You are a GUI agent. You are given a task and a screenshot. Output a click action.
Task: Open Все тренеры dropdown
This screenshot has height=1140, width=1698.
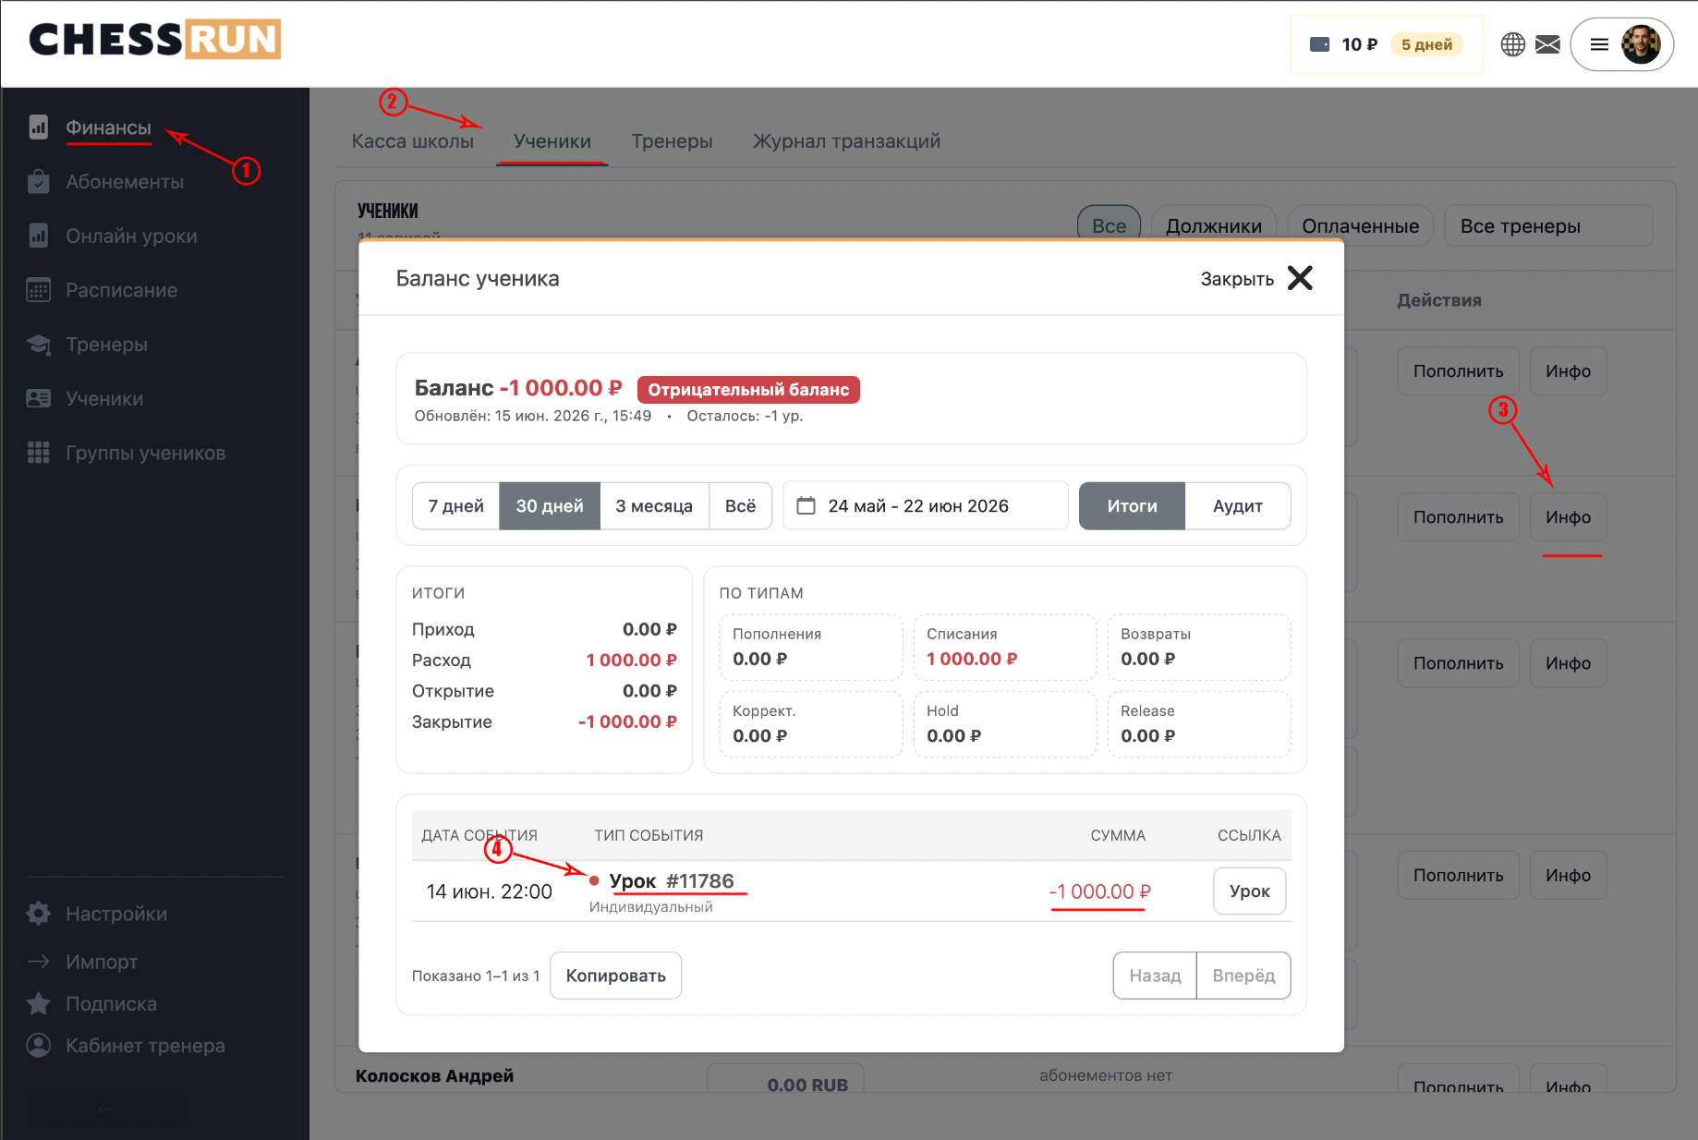tap(1548, 225)
